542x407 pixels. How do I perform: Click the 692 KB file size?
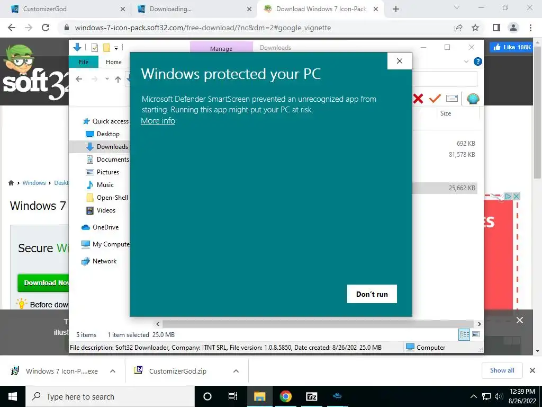(x=466, y=143)
